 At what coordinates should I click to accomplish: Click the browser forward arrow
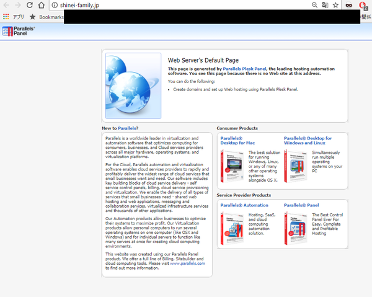18,5
